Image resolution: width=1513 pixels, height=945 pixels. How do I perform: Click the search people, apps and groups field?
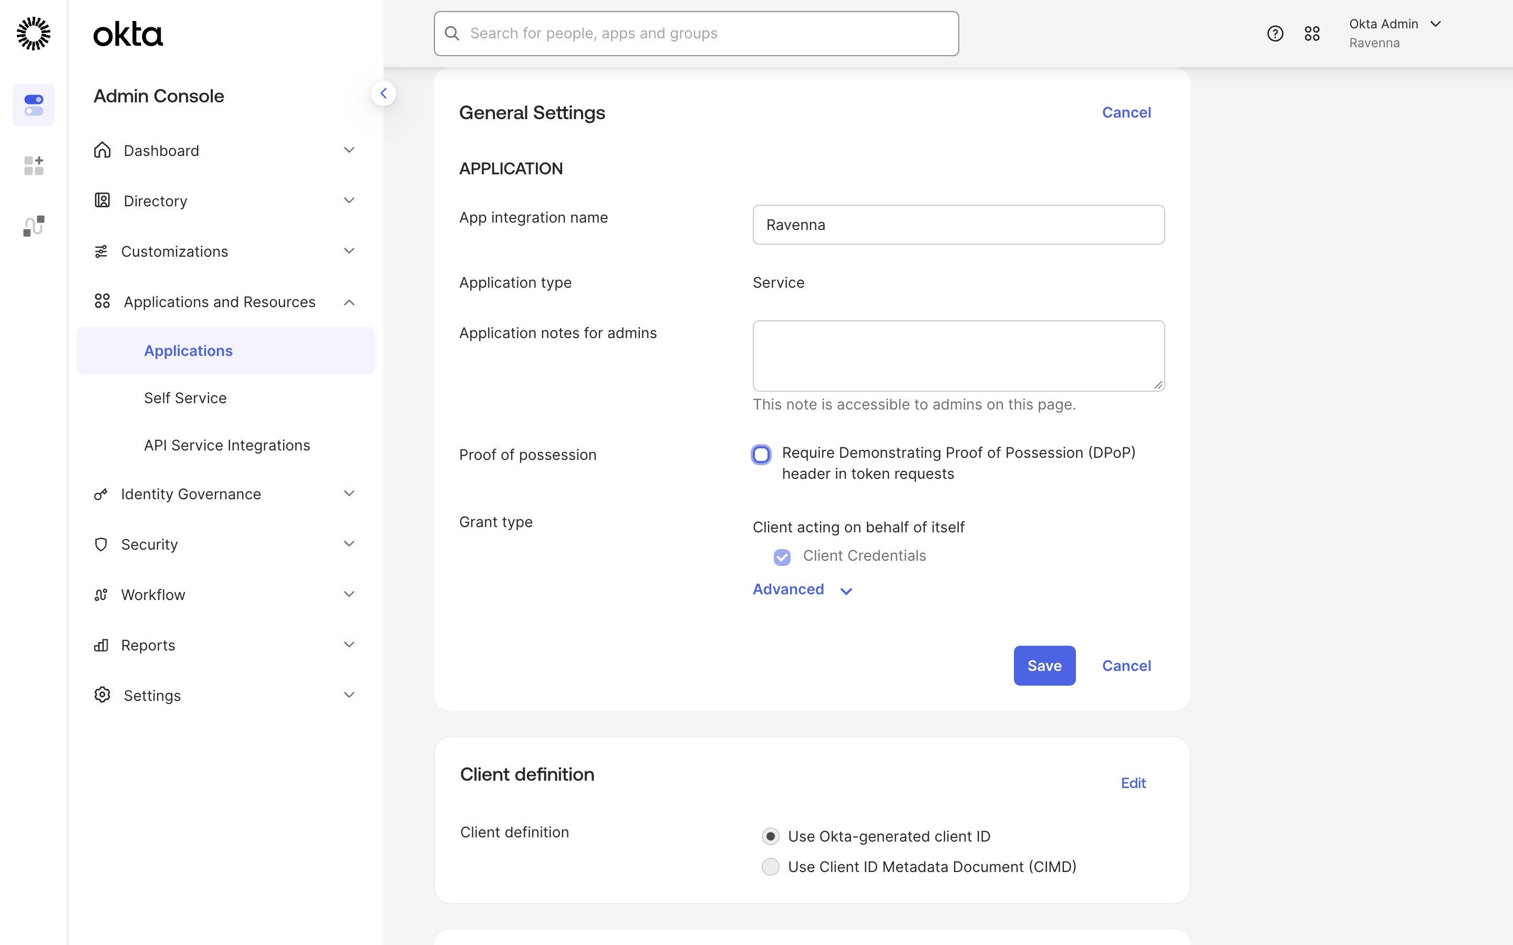[x=696, y=33]
